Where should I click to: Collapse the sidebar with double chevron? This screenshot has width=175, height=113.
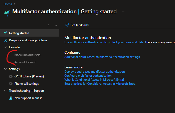tap(56, 25)
